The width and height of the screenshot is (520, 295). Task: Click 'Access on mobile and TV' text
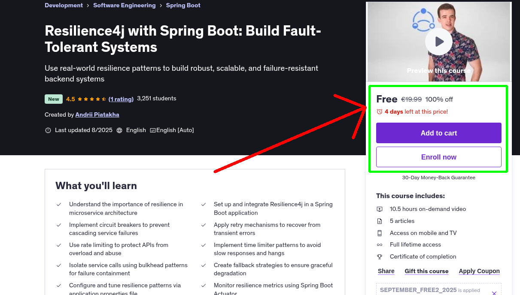423,233
